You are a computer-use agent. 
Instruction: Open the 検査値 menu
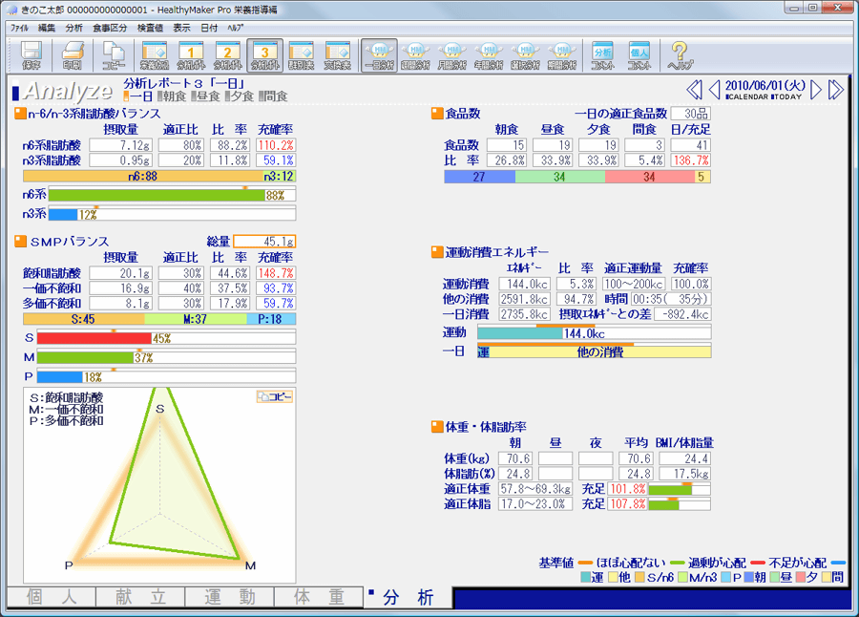[150, 28]
